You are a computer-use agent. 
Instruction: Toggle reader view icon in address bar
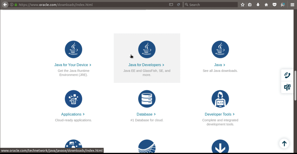171,4
